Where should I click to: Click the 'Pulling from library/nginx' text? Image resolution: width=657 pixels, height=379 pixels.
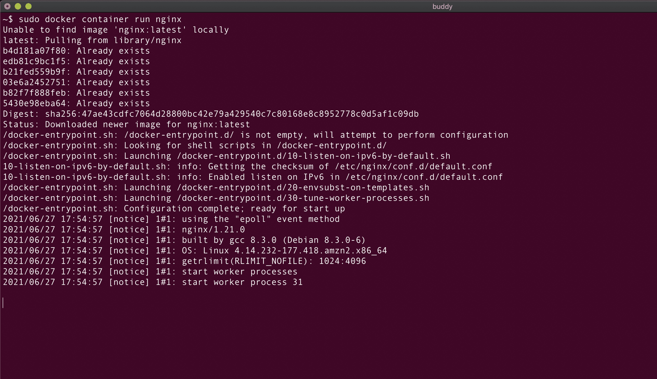113,41
